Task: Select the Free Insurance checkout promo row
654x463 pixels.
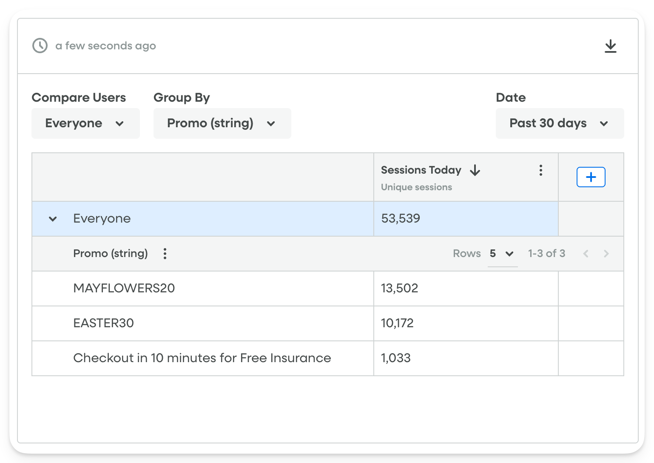Action: (x=202, y=358)
